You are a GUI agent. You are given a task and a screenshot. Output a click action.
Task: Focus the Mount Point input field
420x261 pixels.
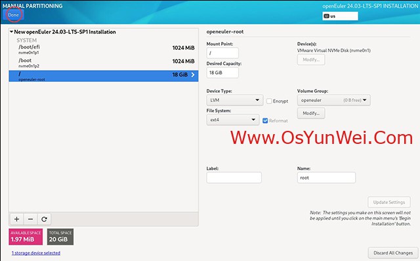point(222,53)
